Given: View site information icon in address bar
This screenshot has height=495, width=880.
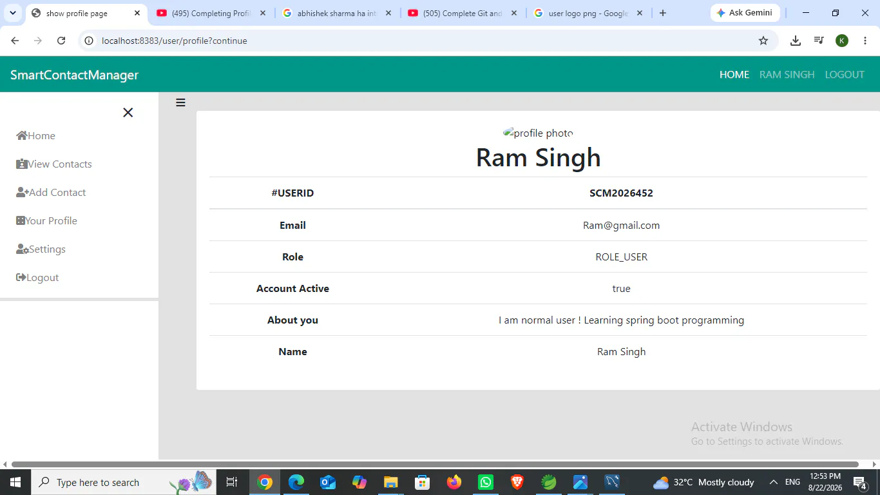Looking at the screenshot, I should pos(90,41).
